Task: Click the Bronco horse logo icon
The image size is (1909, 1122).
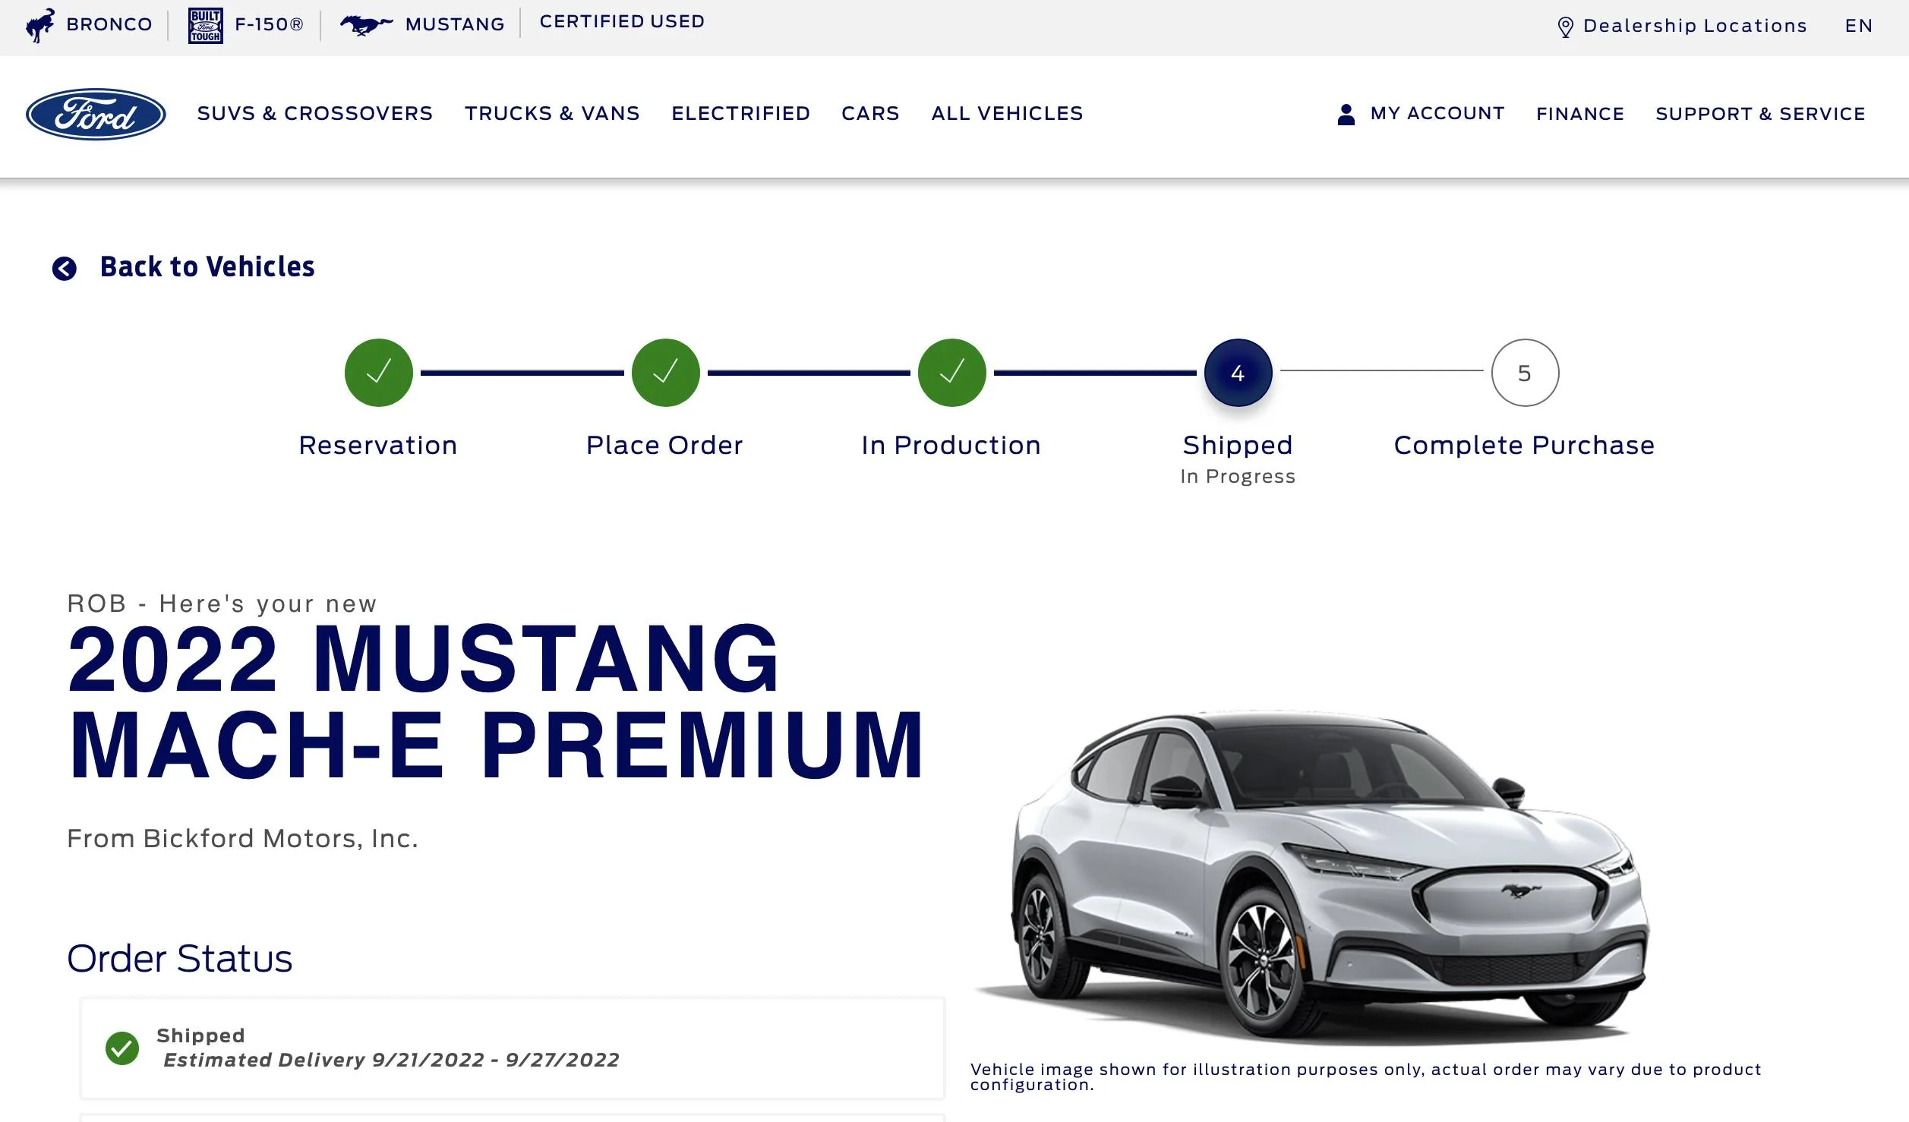Action: (x=39, y=25)
